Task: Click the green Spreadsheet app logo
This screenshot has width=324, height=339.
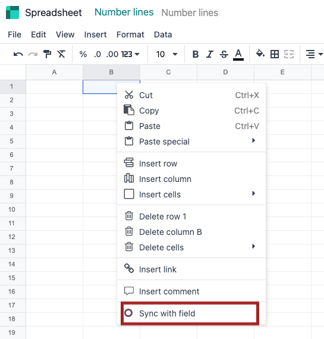Action: [12, 12]
